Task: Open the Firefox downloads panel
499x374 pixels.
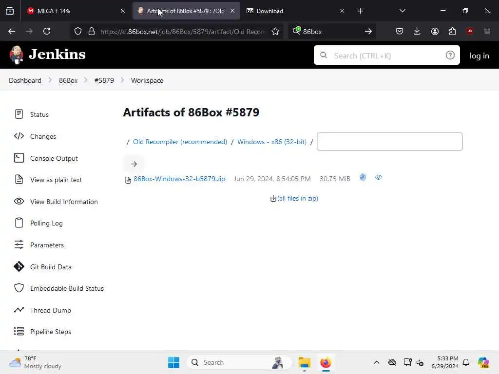Action: (417, 31)
